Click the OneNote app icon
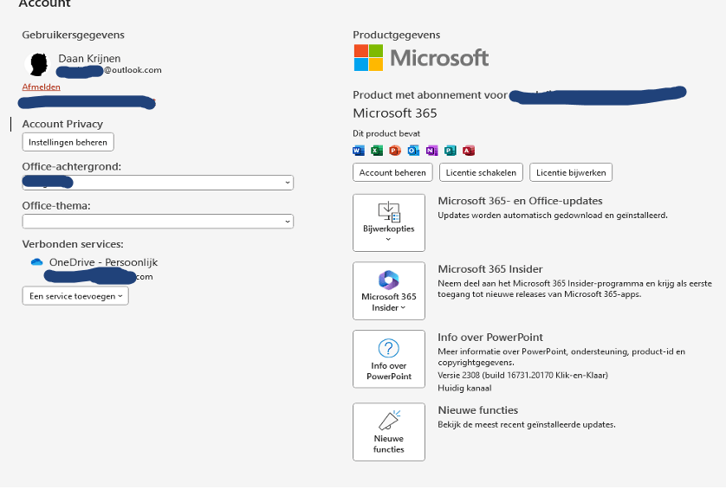The height and width of the screenshot is (496, 726). point(432,151)
